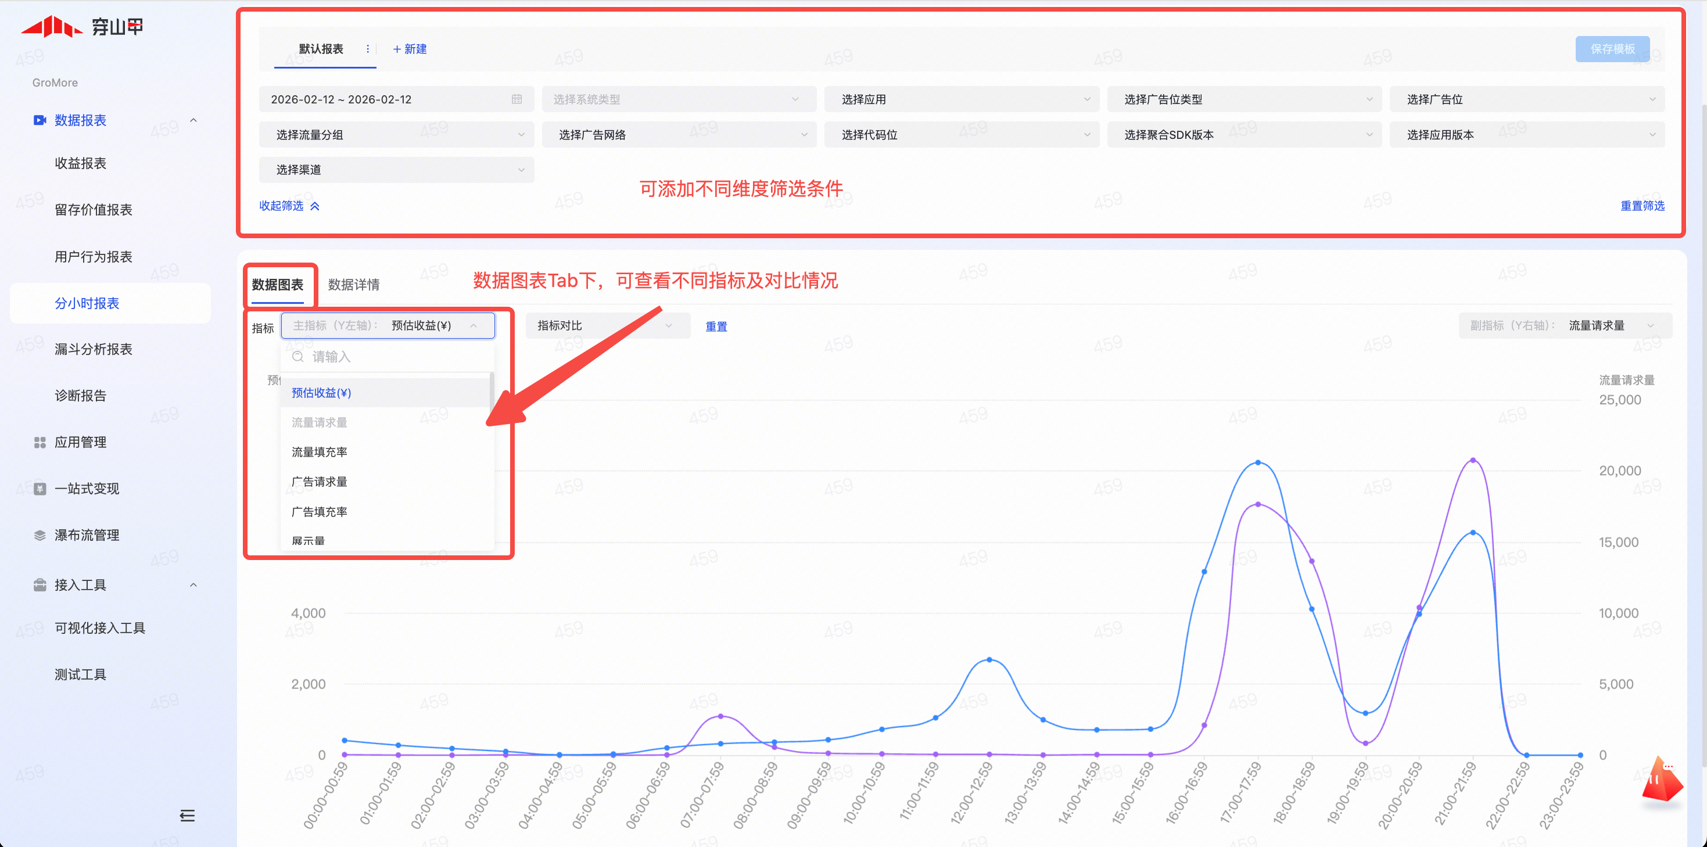Click the 应用管理 grid icon

point(40,442)
